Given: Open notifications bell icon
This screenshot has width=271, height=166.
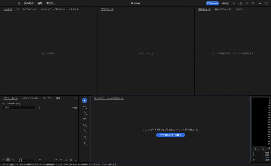Looking at the screenshot, I should click(247, 3).
